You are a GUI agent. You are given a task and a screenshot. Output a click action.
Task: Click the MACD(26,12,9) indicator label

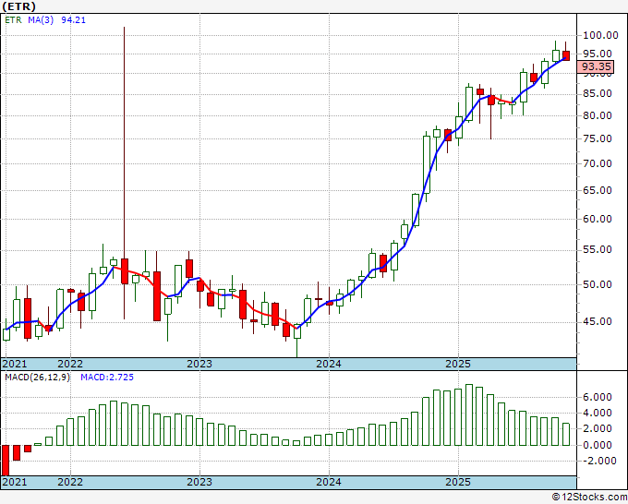(x=37, y=378)
